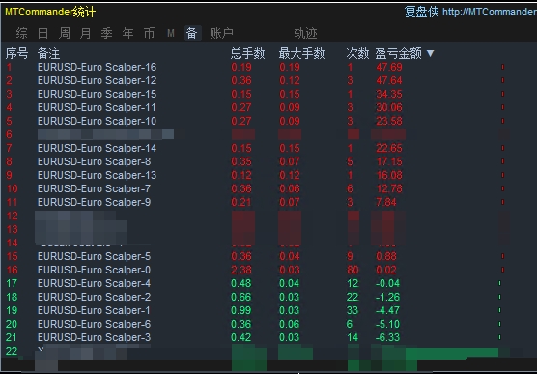The image size is (537, 374).
Task: Open the 币 currency statistics tab
Action: [149, 33]
